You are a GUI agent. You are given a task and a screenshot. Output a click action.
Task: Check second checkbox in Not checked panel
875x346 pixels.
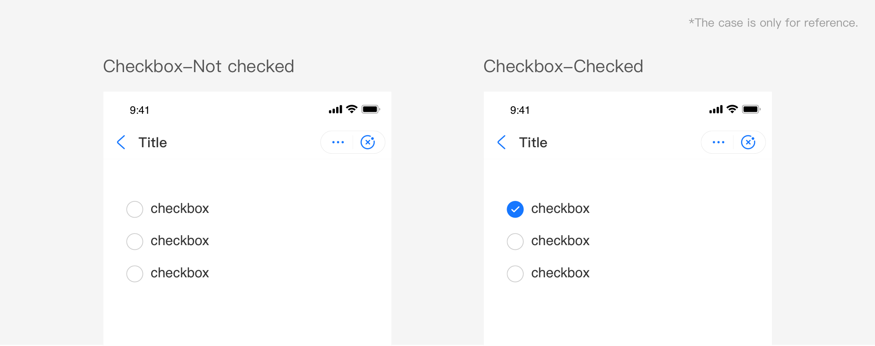click(x=135, y=241)
